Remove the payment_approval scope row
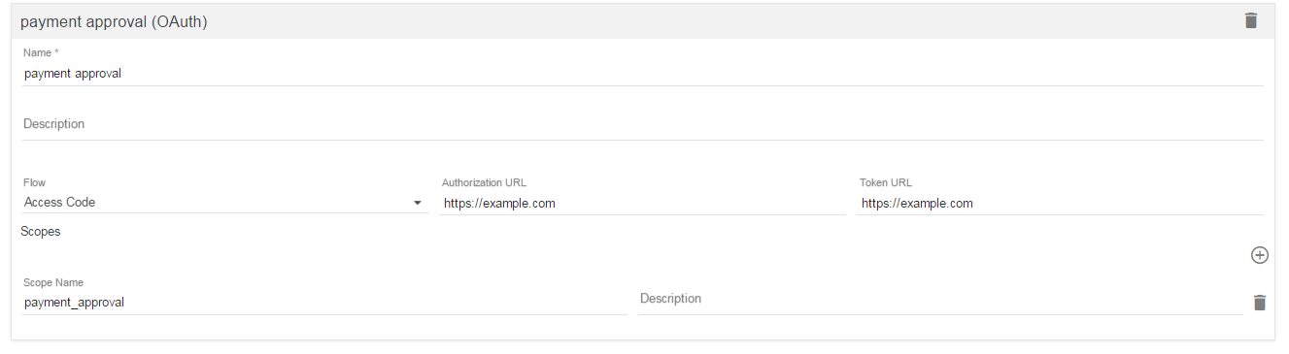Viewport: 1289px width, 354px height. [x=1259, y=303]
